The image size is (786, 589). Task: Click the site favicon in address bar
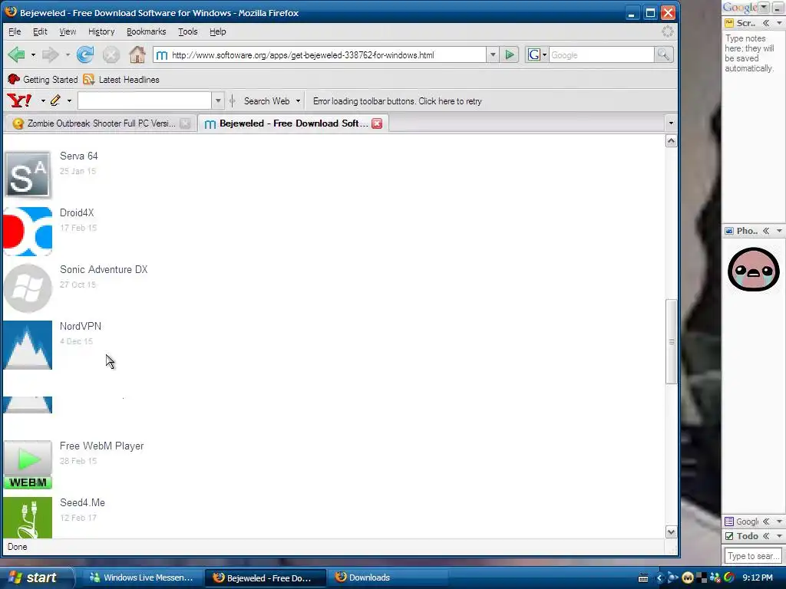coord(161,55)
